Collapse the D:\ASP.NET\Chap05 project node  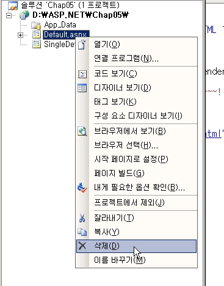click(x=9, y=15)
